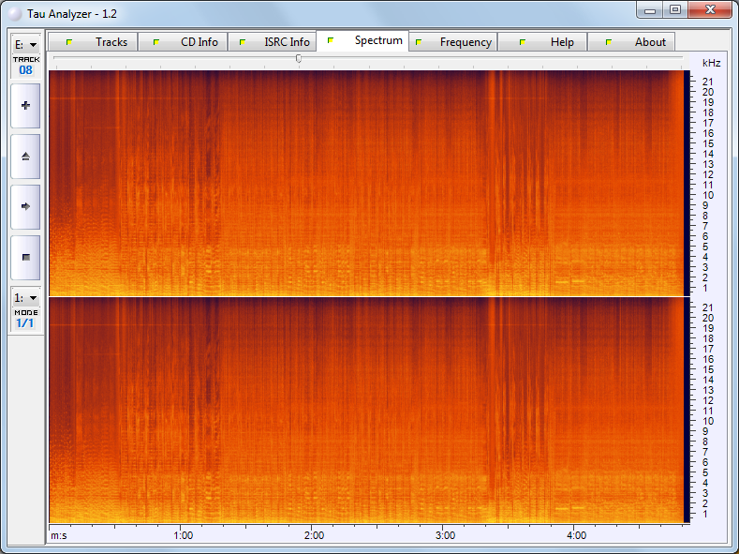Expand the mode 1: speed dropdown

25,297
